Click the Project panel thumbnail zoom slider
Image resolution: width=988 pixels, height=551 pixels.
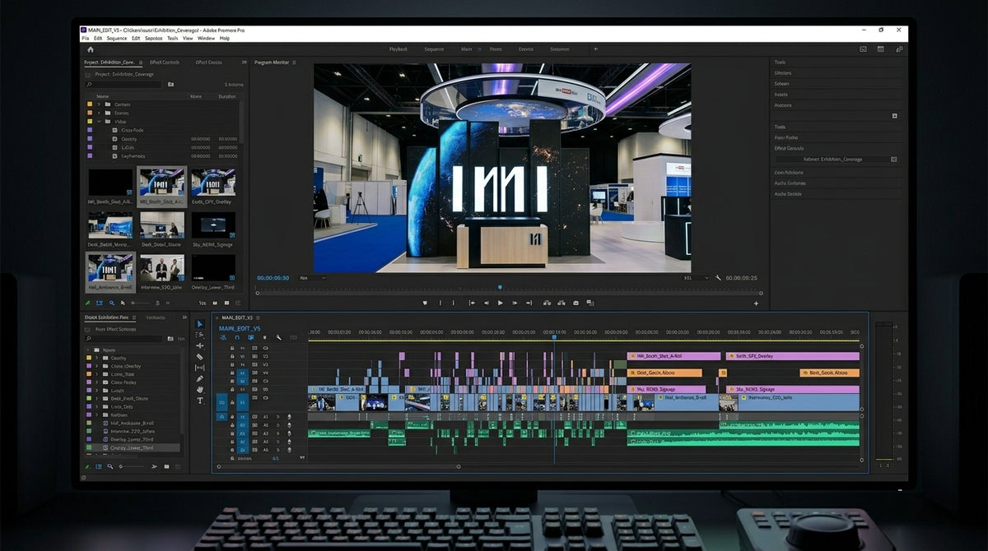point(140,303)
